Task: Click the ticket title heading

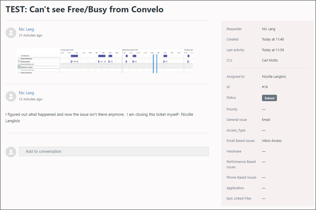Action: click(x=84, y=9)
